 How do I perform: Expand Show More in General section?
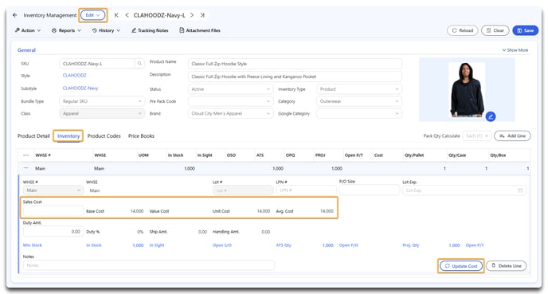click(515, 50)
